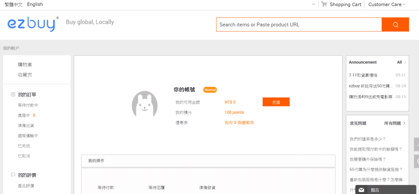Click the 所有問題 link

392,123
